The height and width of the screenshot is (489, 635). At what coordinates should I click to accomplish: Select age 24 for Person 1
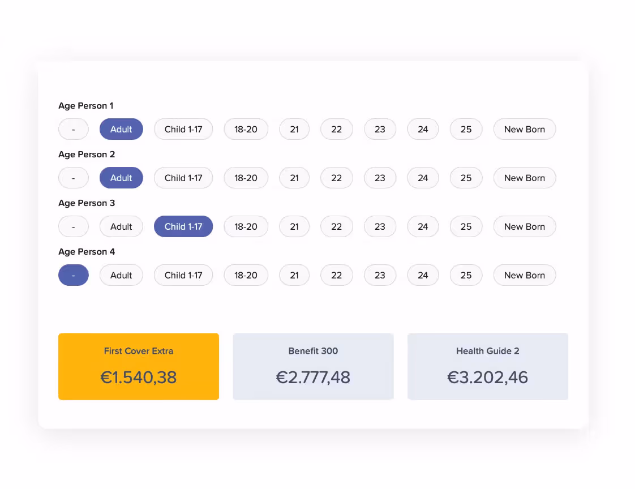click(423, 129)
